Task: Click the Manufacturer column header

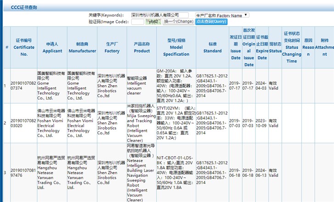Action: pos(82,47)
